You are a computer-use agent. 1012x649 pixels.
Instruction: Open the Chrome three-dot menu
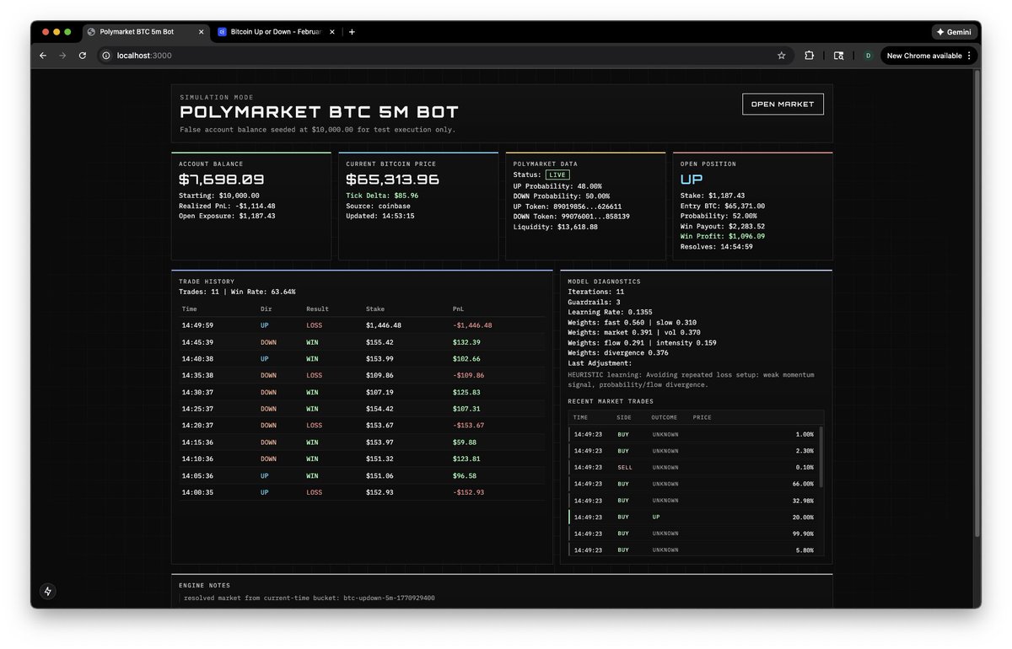[x=969, y=56]
